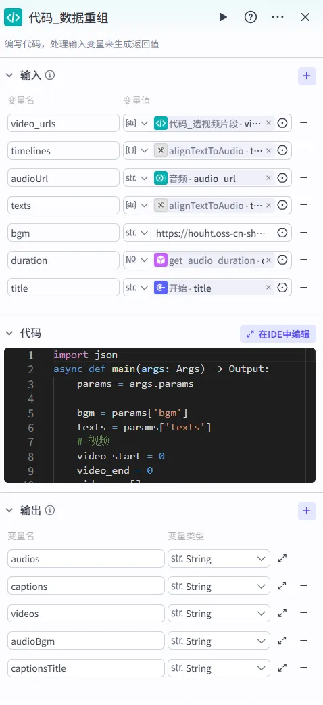Expand the audioBgm output row

click(x=282, y=641)
